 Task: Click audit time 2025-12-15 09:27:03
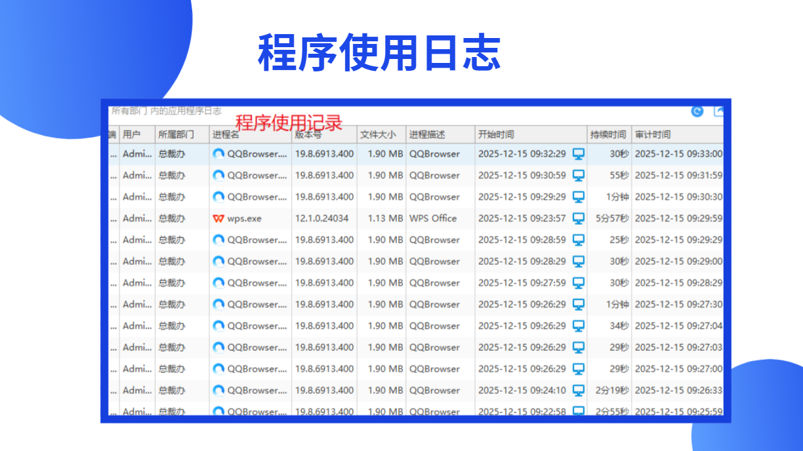[679, 347]
